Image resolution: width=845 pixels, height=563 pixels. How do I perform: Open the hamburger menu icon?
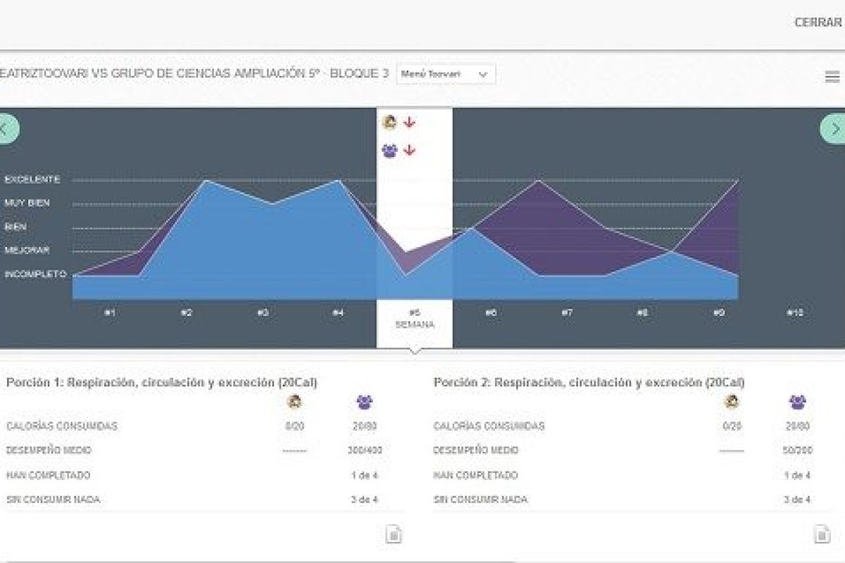(832, 77)
